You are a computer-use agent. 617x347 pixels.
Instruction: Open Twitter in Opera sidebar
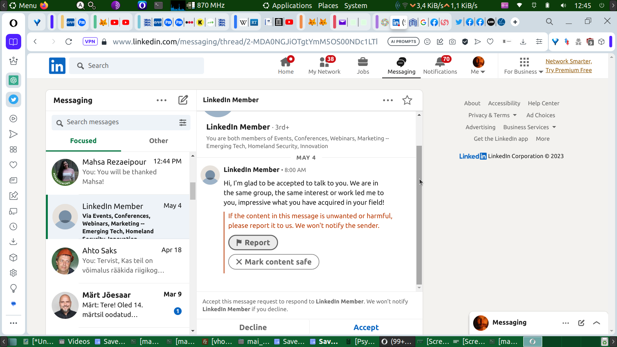[13, 99]
